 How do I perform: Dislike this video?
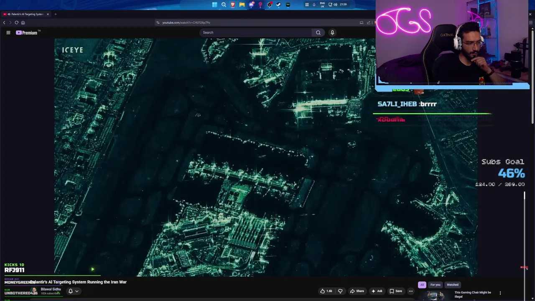point(340,291)
